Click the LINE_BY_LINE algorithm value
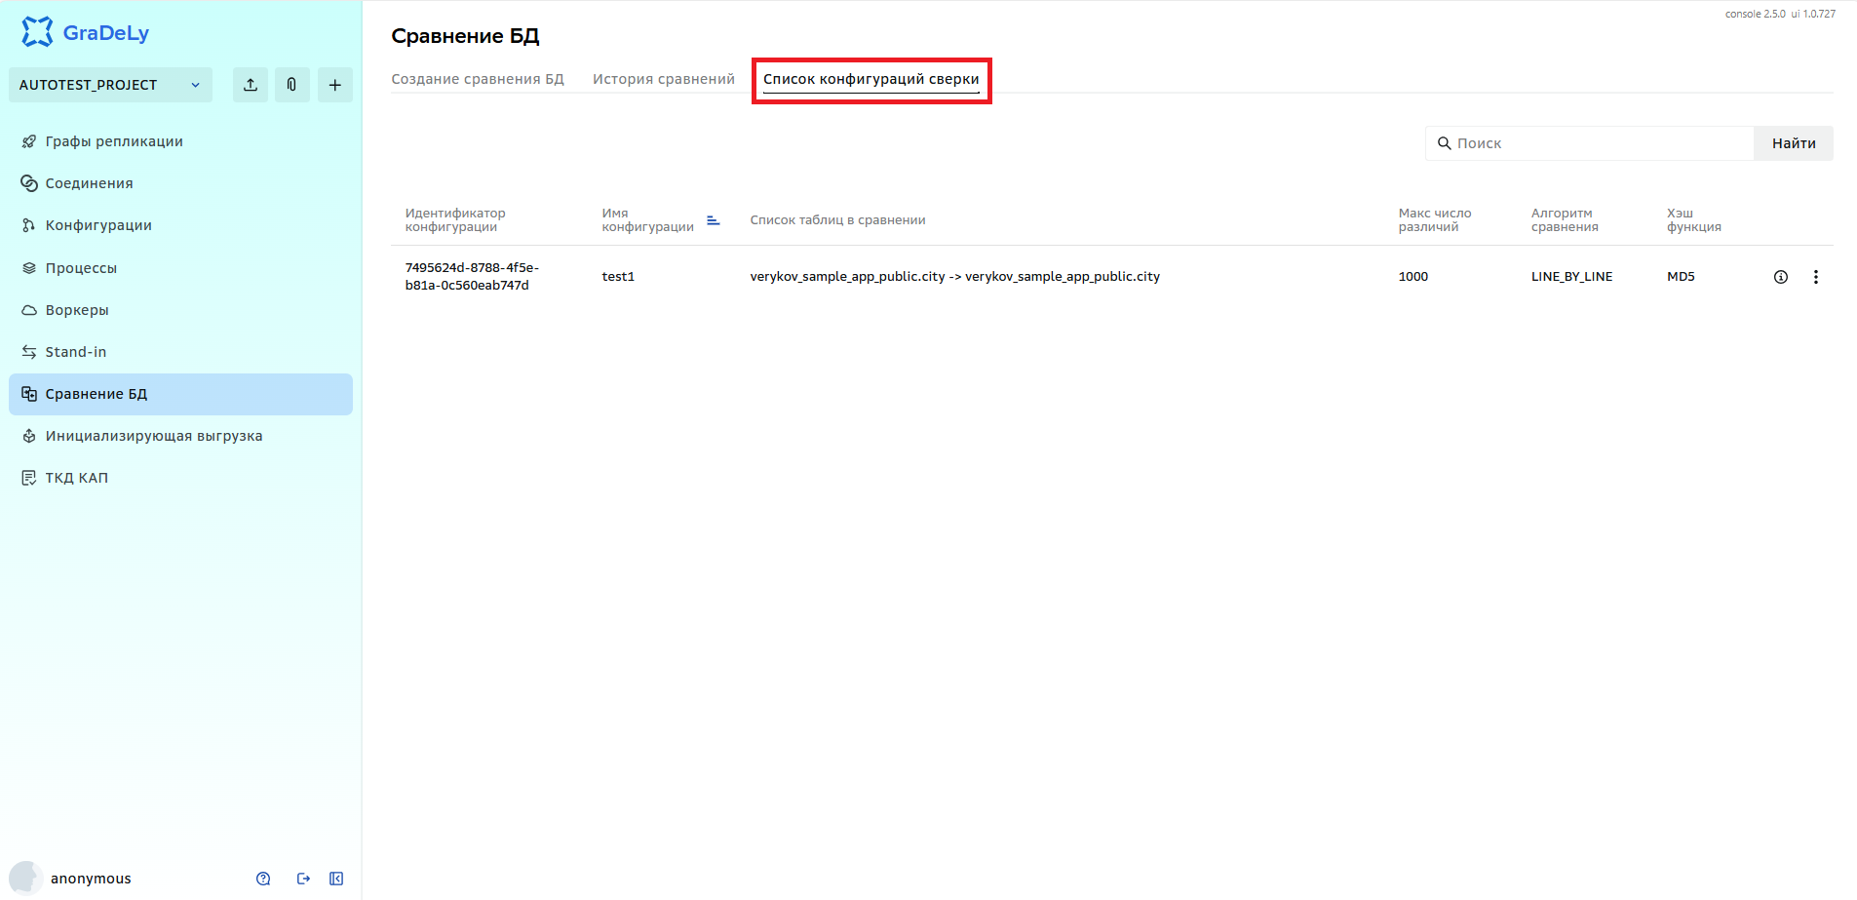 [x=1571, y=277]
